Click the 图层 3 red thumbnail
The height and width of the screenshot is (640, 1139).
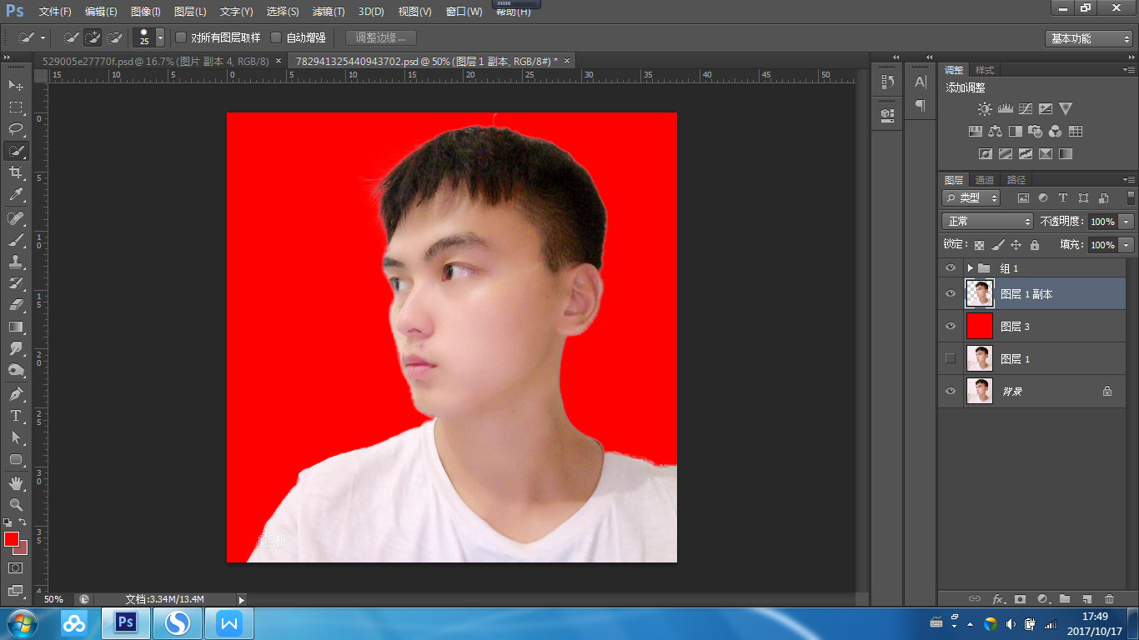tap(980, 326)
